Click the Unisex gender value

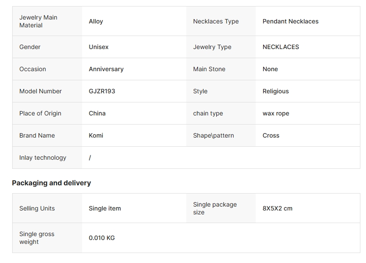coord(99,47)
